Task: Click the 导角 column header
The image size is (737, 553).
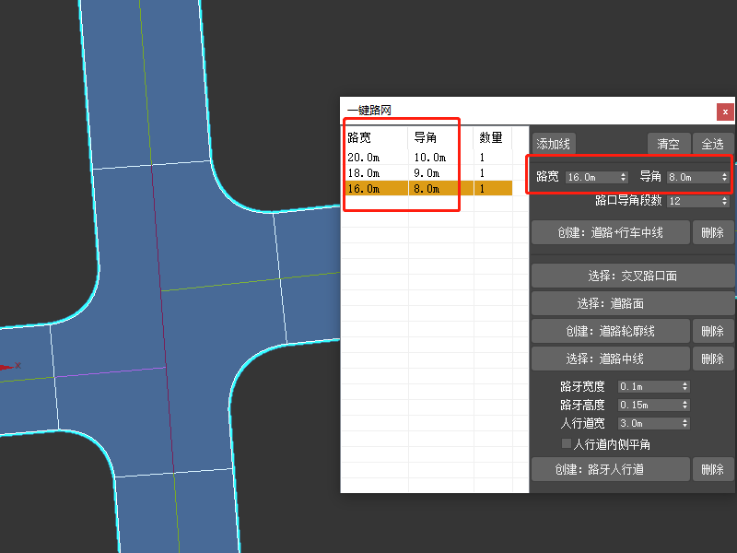Action: 441,137
